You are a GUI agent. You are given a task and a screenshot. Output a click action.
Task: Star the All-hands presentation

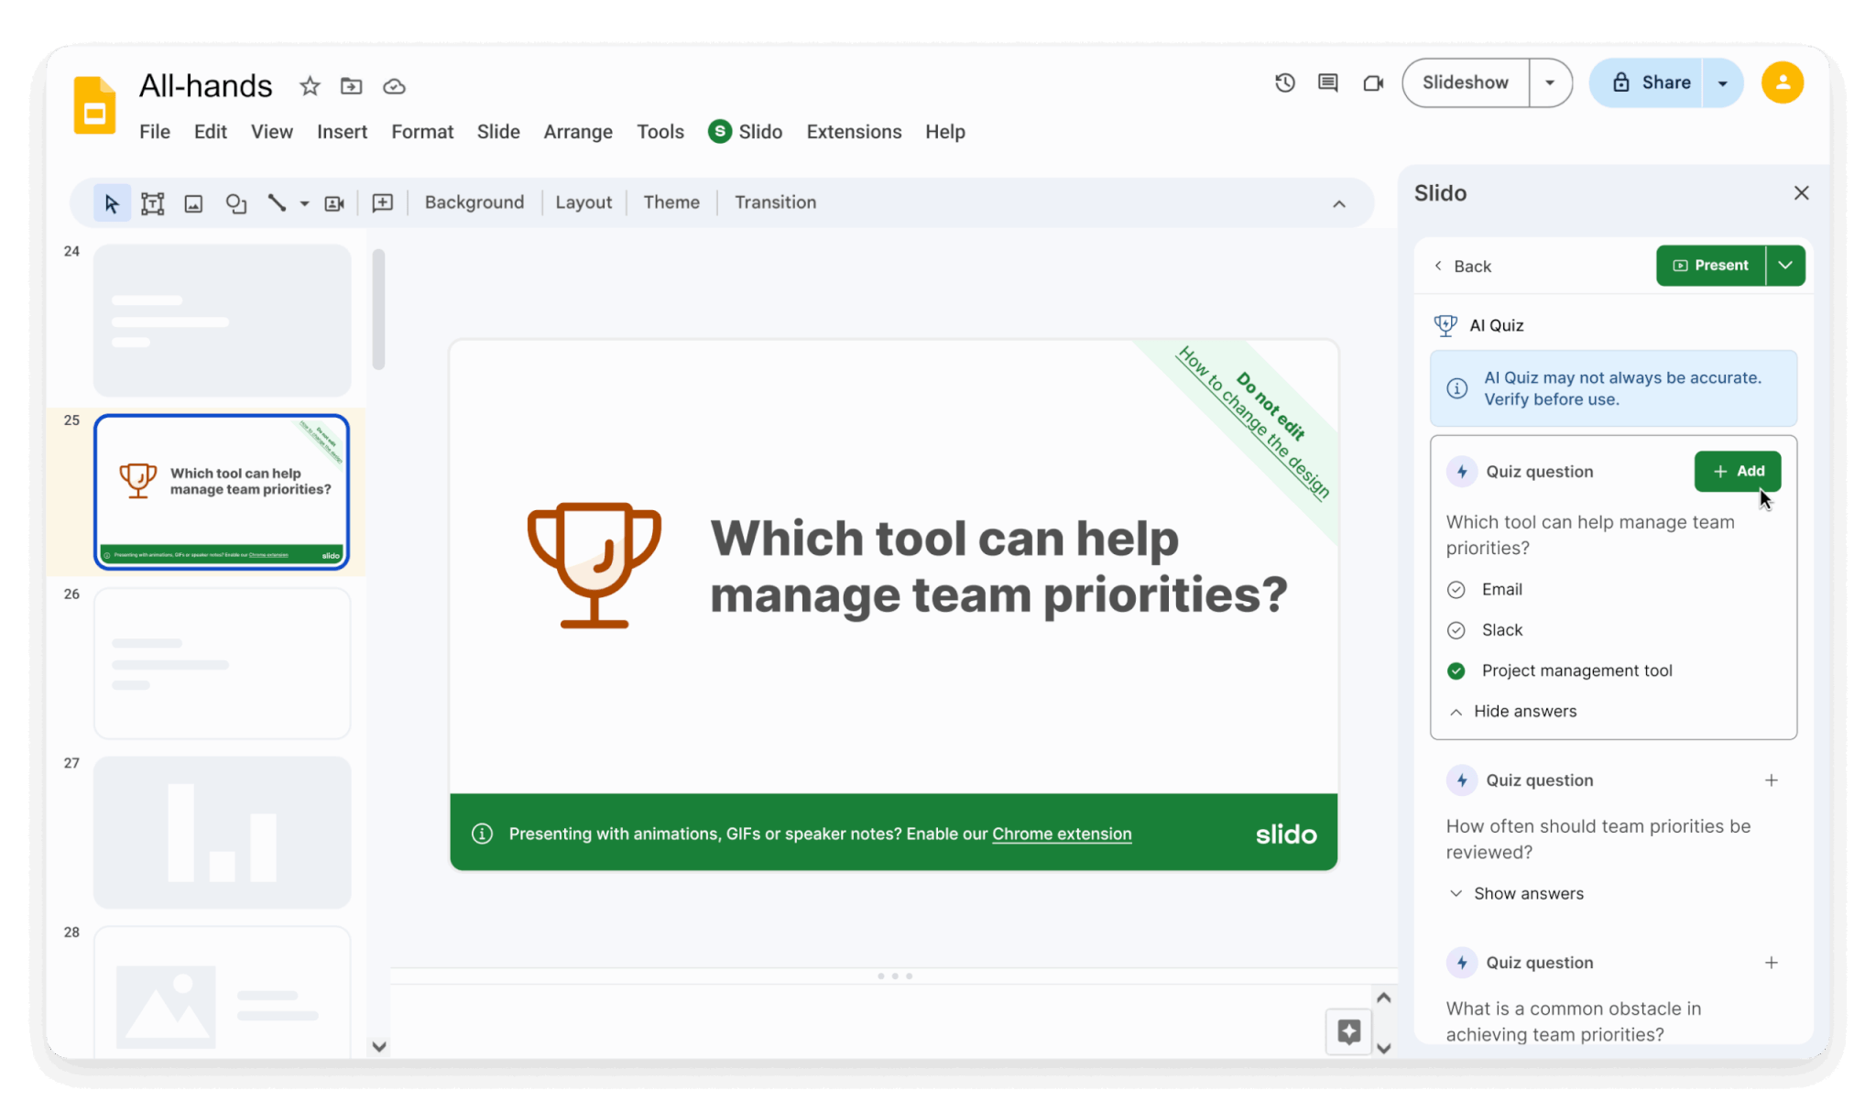309,85
